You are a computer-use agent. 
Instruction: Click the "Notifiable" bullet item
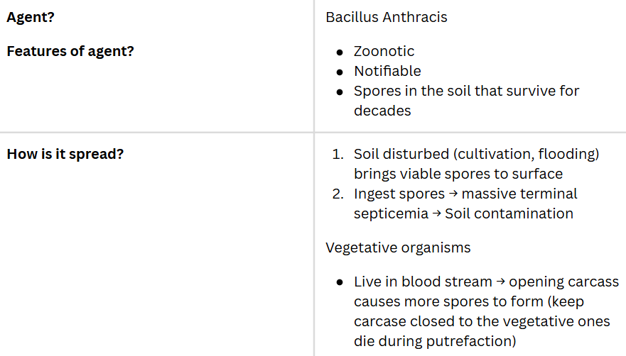tap(387, 71)
